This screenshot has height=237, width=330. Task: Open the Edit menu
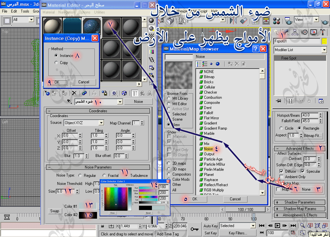pyautogui.click(x=14, y=11)
